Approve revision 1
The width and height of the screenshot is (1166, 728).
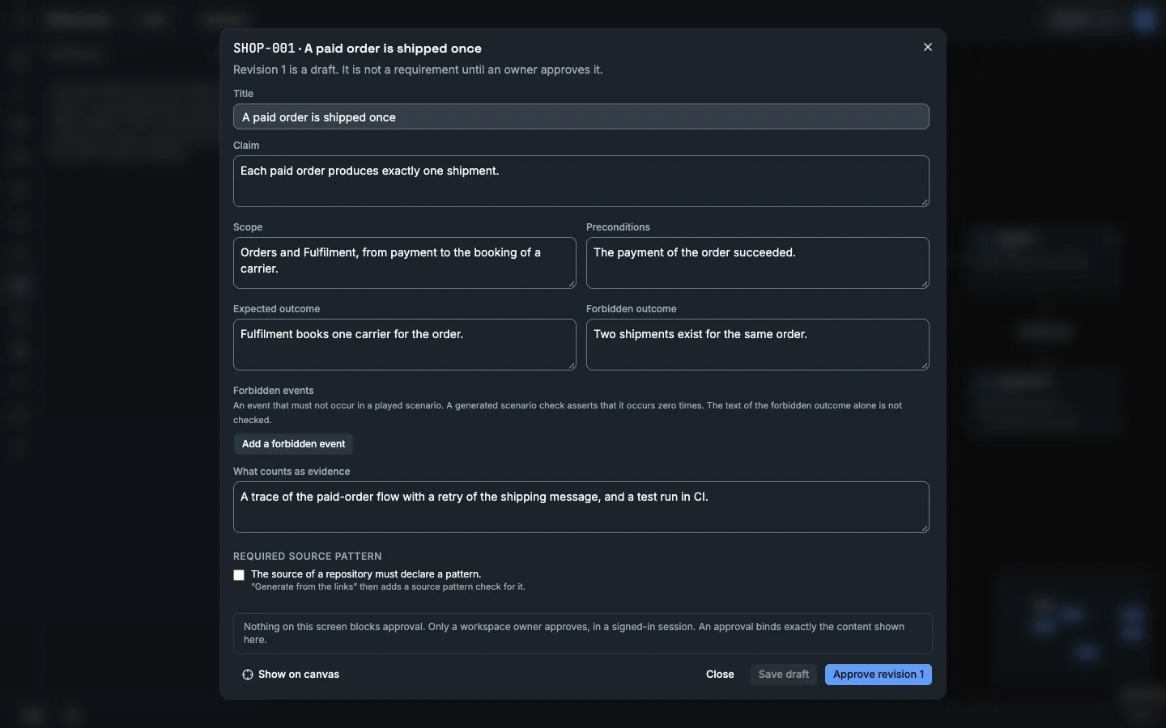[x=879, y=675]
